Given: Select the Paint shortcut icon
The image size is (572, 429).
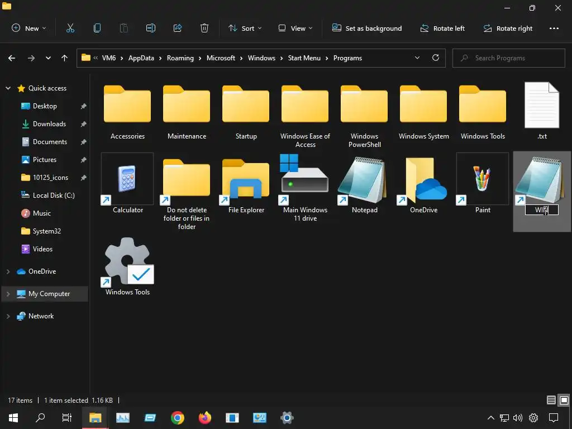Looking at the screenshot, I should pyautogui.click(x=483, y=183).
